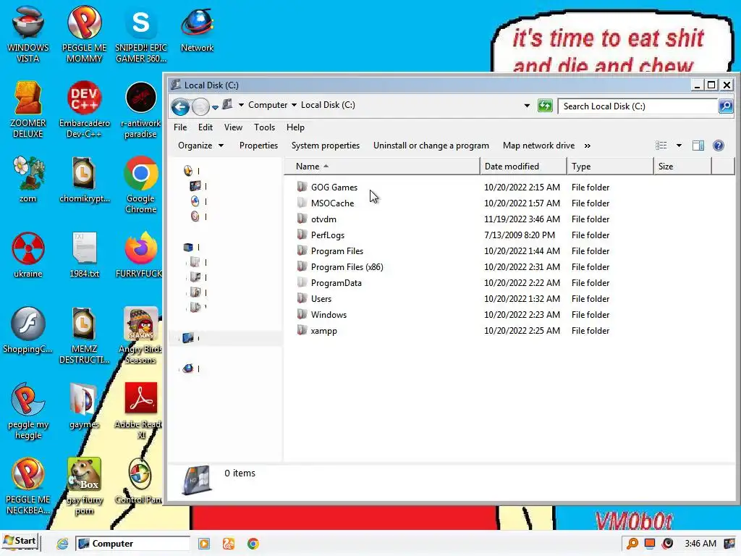Go back with the Explorer back arrow
Viewport: 741px width, 556px height.
click(180, 107)
